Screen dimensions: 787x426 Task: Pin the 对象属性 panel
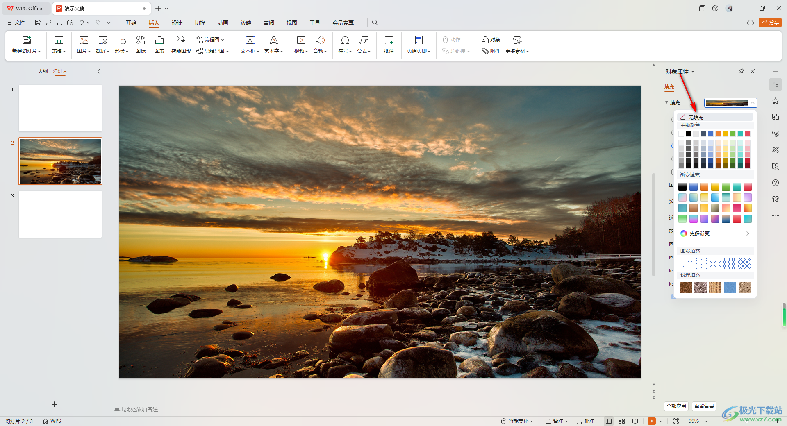741,71
